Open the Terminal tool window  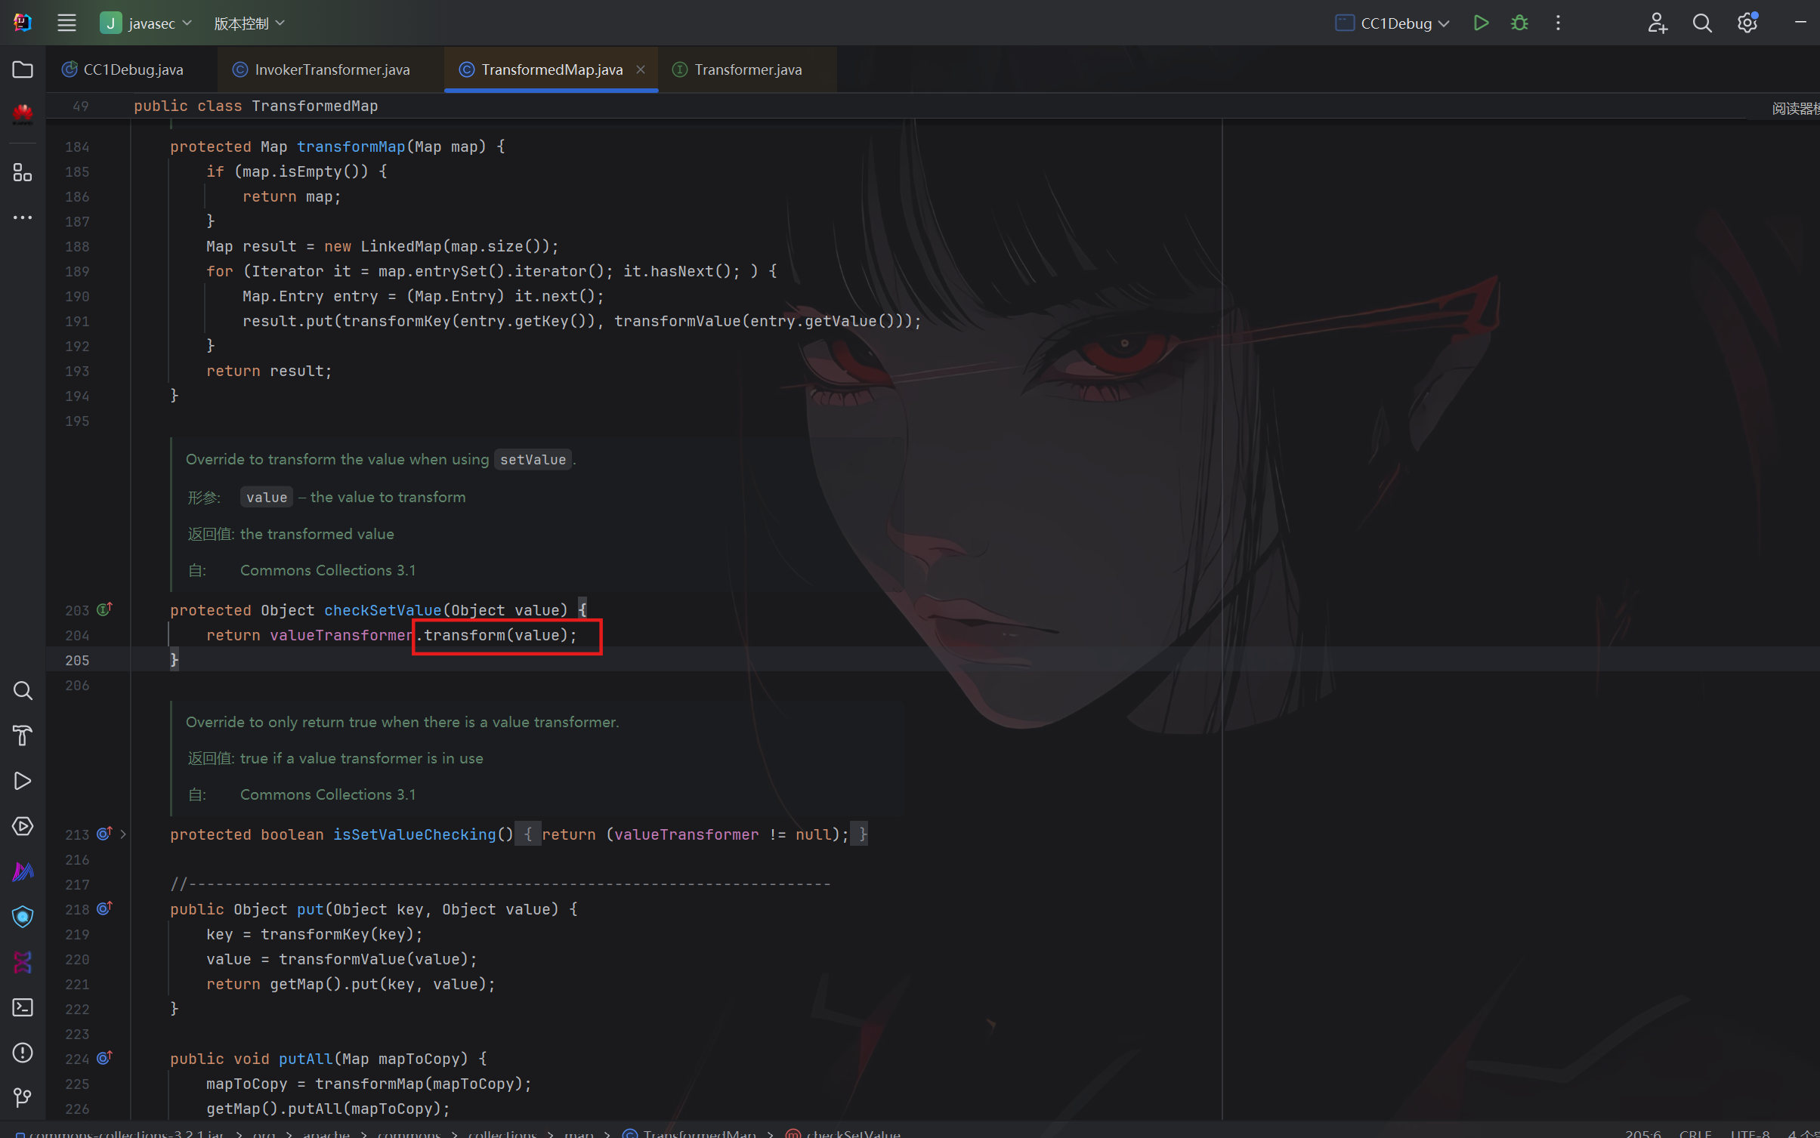(x=23, y=1007)
